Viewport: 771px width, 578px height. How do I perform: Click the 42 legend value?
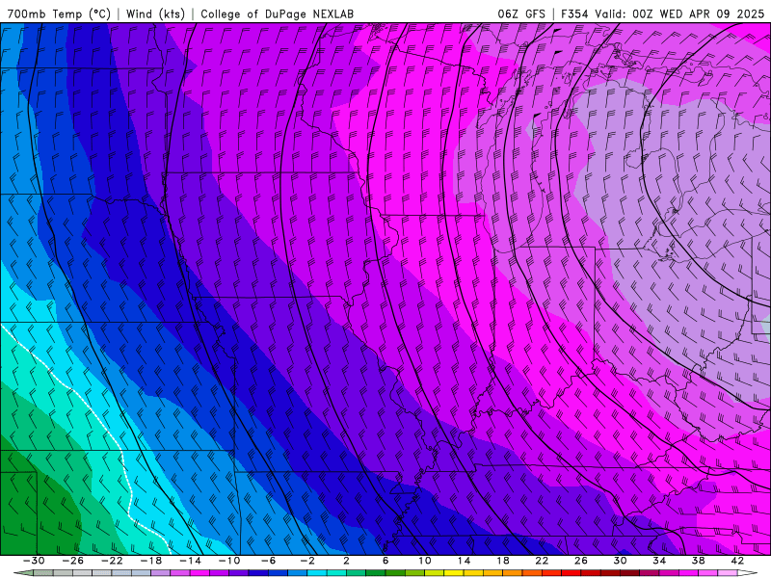[x=737, y=561]
